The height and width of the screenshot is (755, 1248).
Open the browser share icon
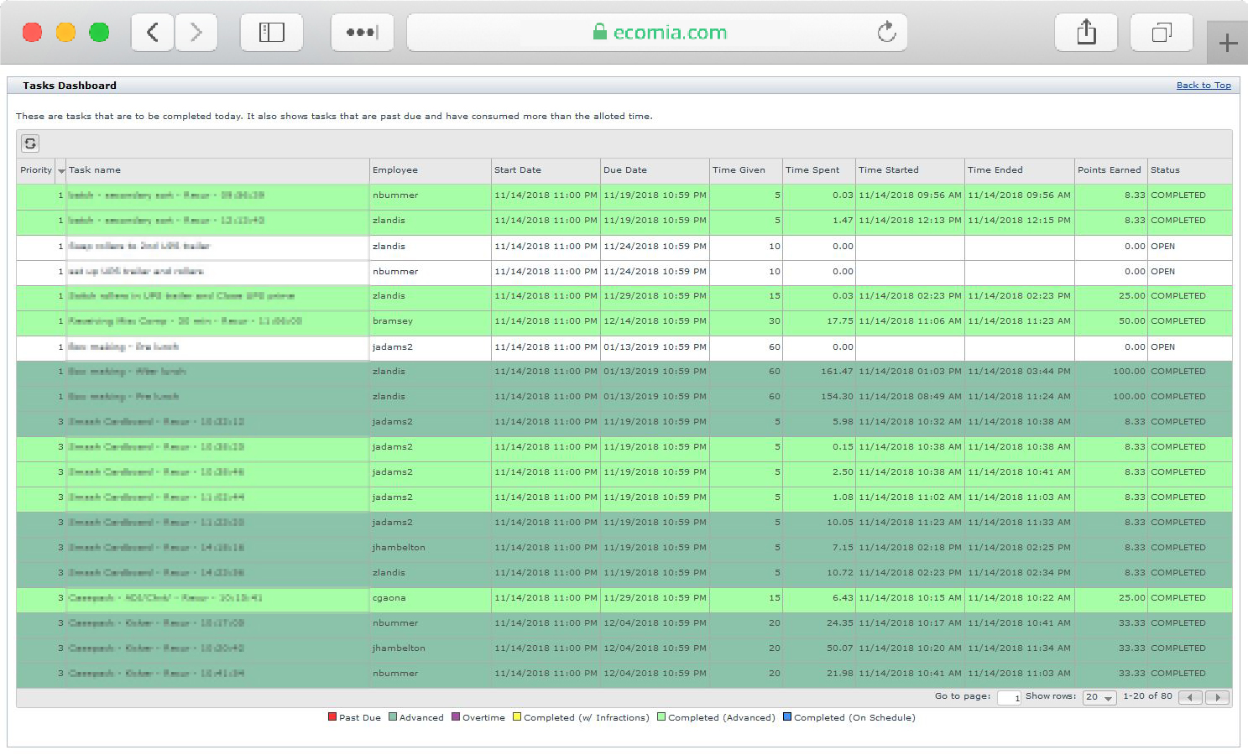tap(1086, 33)
